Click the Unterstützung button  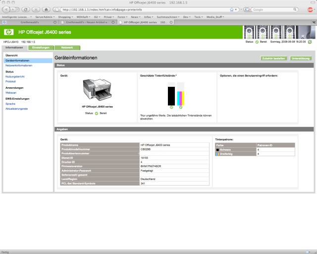pos(301,59)
